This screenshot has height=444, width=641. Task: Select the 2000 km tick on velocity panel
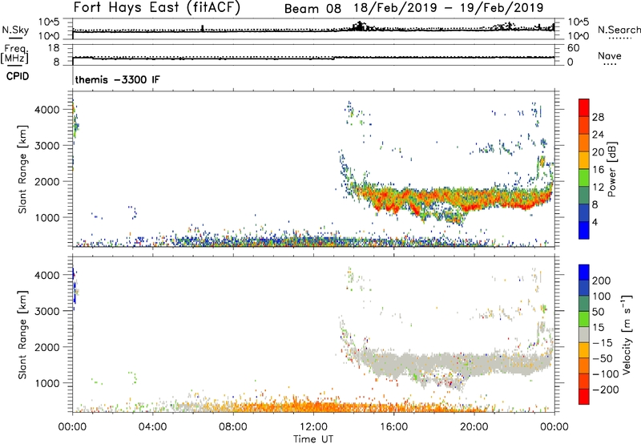[46, 348]
